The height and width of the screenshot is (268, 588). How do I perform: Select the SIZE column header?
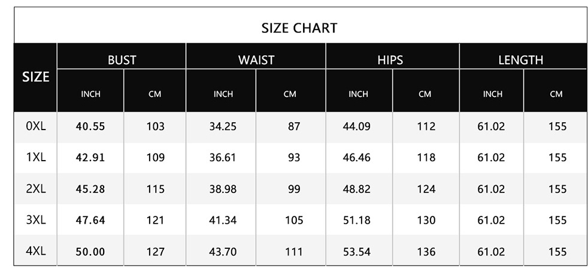point(35,77)
